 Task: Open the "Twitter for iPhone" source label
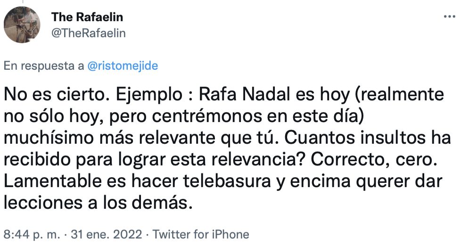click(201, 234)
